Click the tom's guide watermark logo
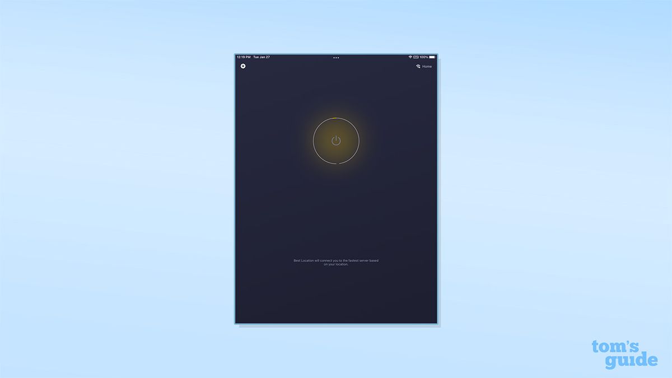 pyautogui.click(x=624, y=354)
